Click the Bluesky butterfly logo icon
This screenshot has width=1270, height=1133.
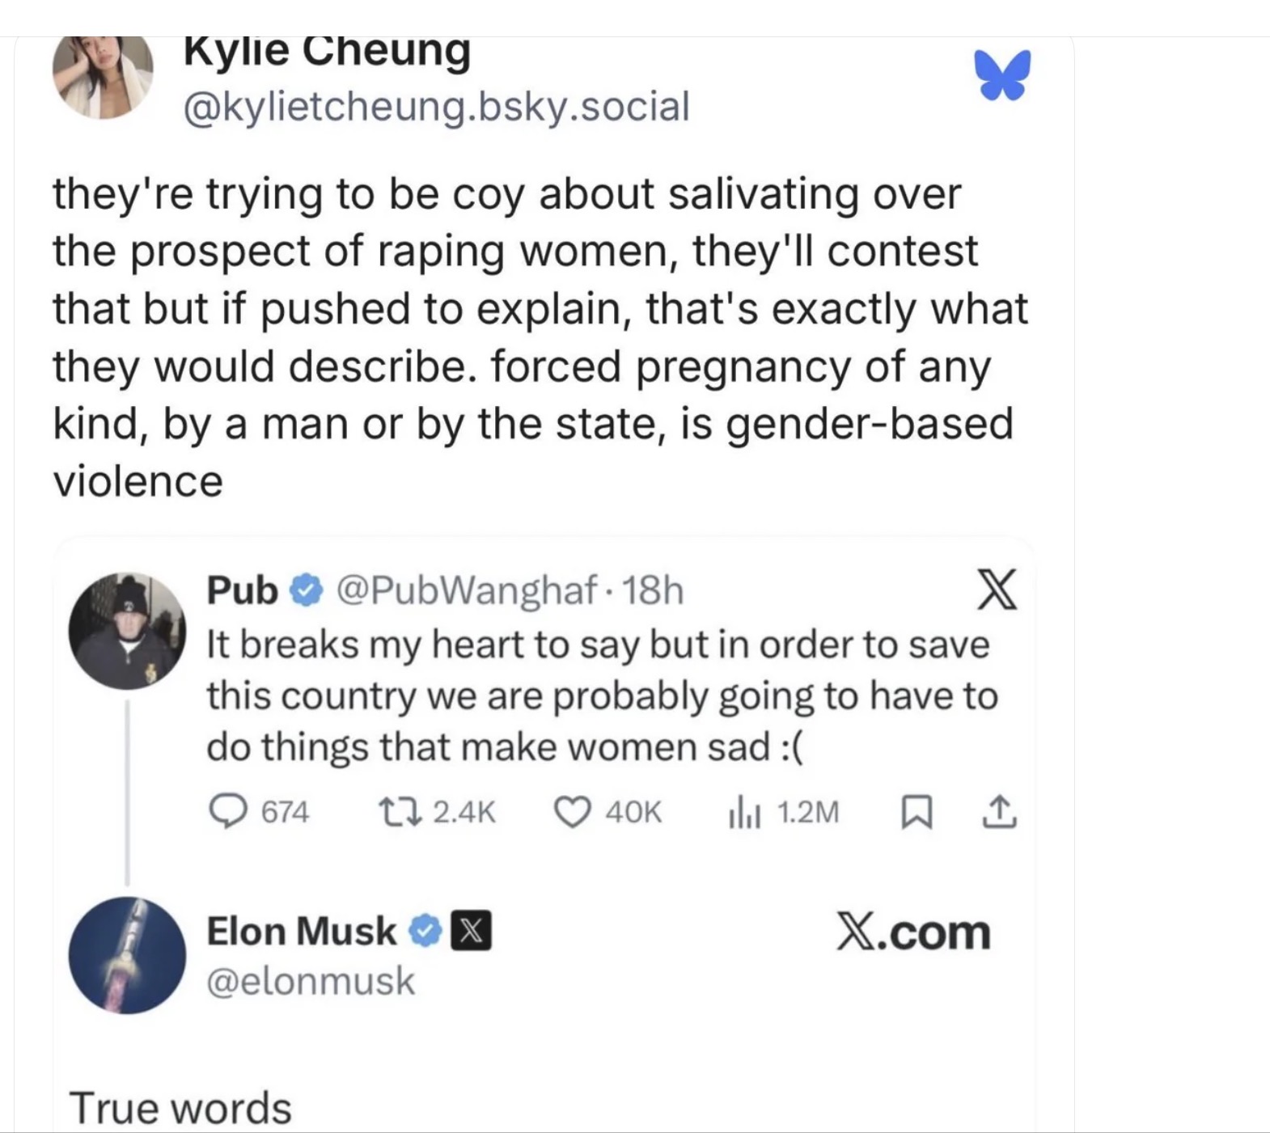[1002, 74]
